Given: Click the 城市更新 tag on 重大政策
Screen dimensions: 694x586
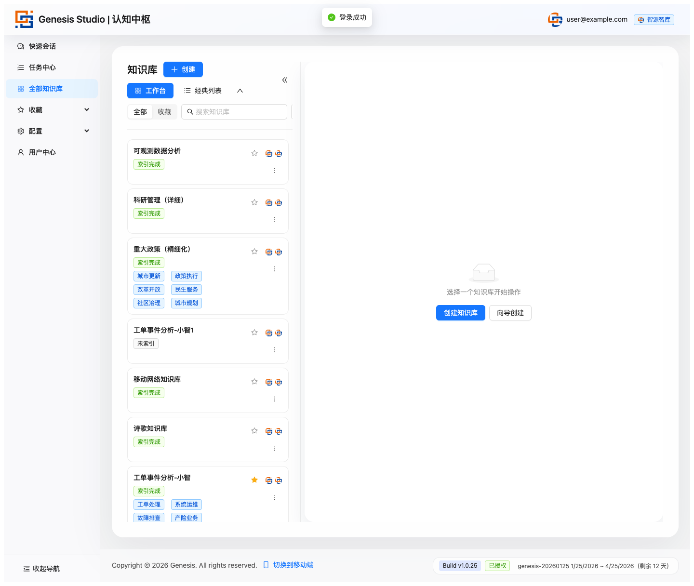Looking at the screenshot, I should (x=149, y=276).
